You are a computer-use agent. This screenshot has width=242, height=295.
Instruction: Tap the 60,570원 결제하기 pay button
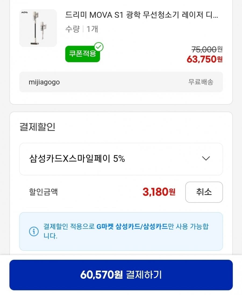(121, 275)
